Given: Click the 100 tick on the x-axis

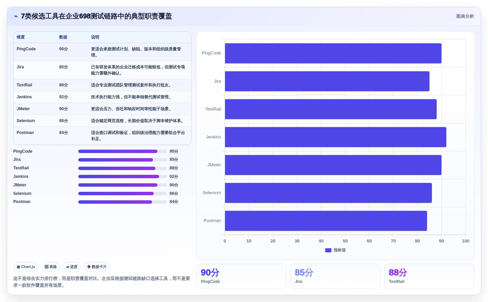Looking at the screenshot, I should 466,241.
